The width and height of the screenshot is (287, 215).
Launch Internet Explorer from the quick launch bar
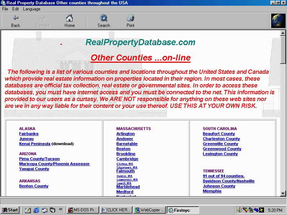tap(36, 210)
